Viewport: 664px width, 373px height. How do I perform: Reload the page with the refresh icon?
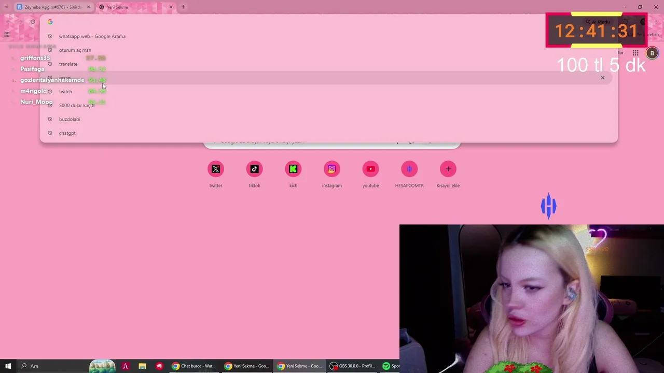pos(33,22)
